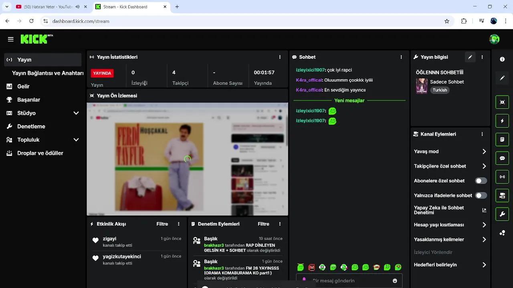The width and height of the screenshot is (513, 288).
Task: Toggle the lightning activity feed icon in right sidebar
Action: pos(502,121)
